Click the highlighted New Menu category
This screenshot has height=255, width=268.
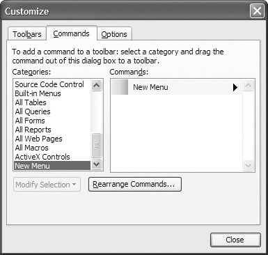(52, 166)
